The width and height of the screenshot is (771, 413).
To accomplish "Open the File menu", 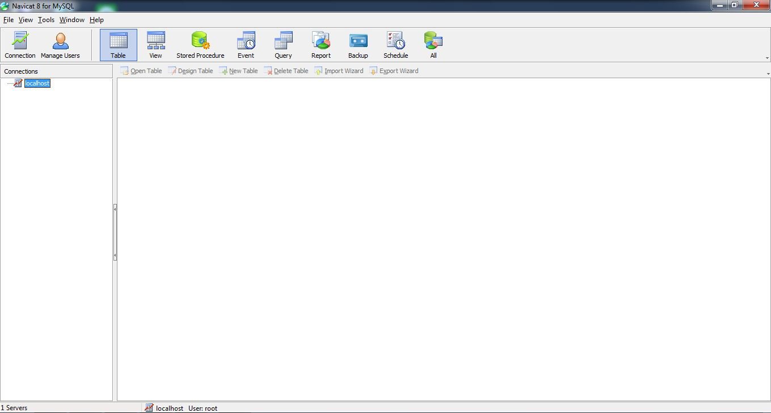I will [9, 20].
